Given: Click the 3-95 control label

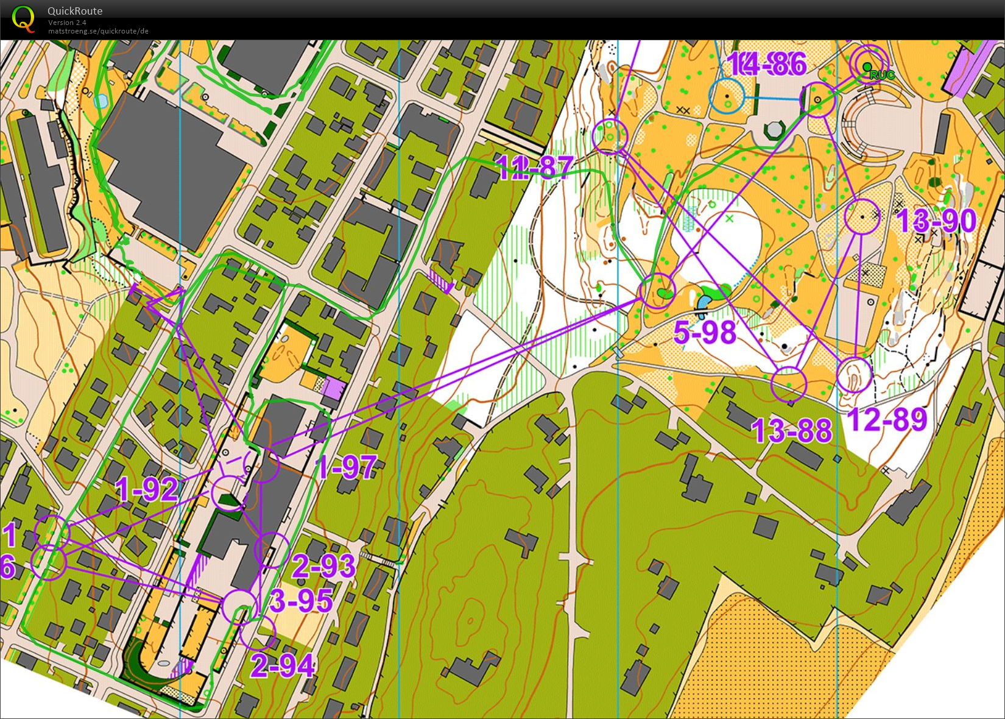Looking at the screenshot, I should [301, 601].
